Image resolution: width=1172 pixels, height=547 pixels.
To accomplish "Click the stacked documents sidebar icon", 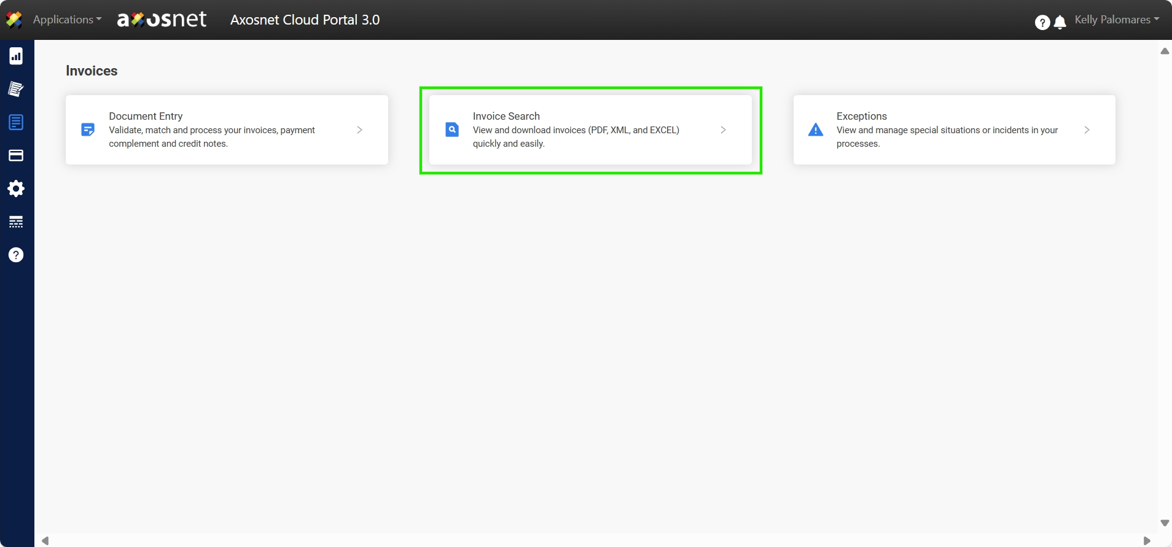I will click(16, 89).
